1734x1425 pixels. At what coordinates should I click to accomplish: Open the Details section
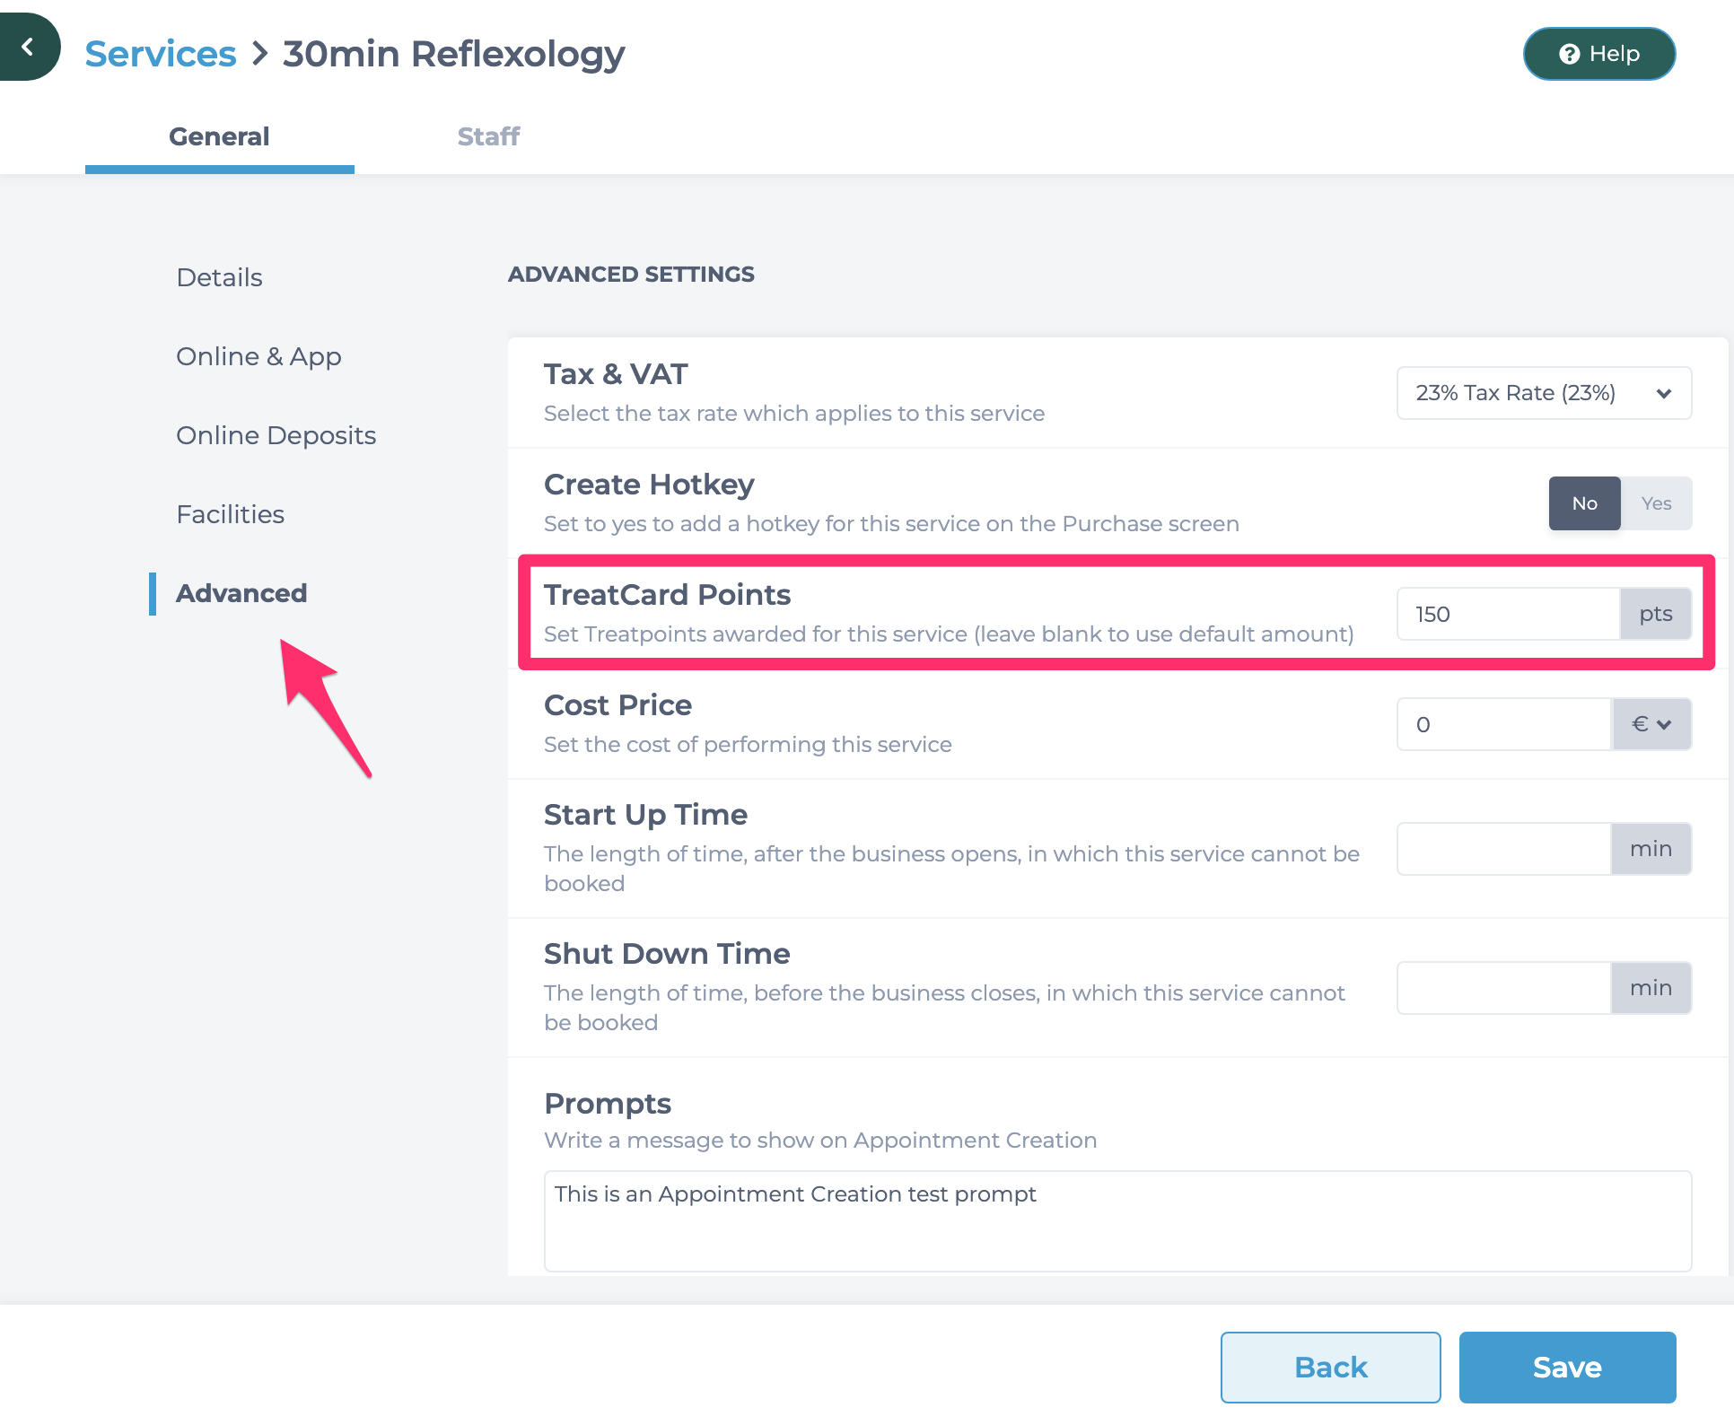coord(219,277)
